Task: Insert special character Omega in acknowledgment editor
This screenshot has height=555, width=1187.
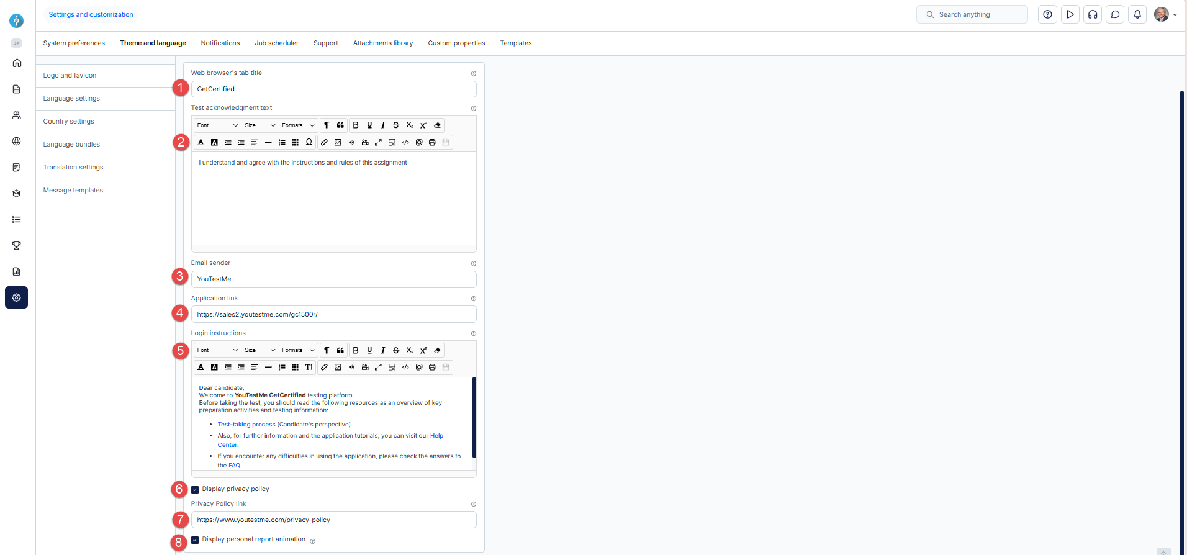Action: [x=309, y=142]
